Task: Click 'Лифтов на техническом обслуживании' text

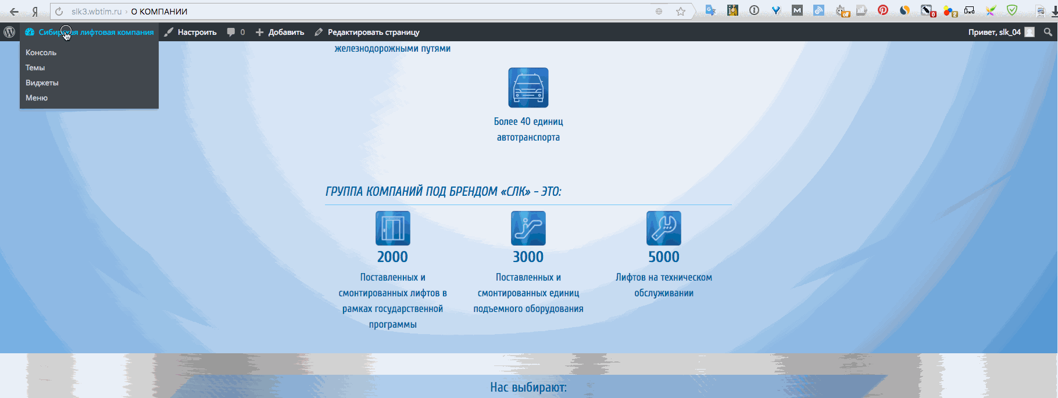Action: pyautogui.click(x=664, y=285)
